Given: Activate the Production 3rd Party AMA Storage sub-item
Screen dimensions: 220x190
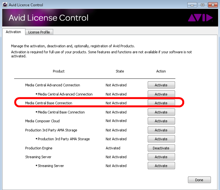Looking at the screenshot, I should 161,139.
